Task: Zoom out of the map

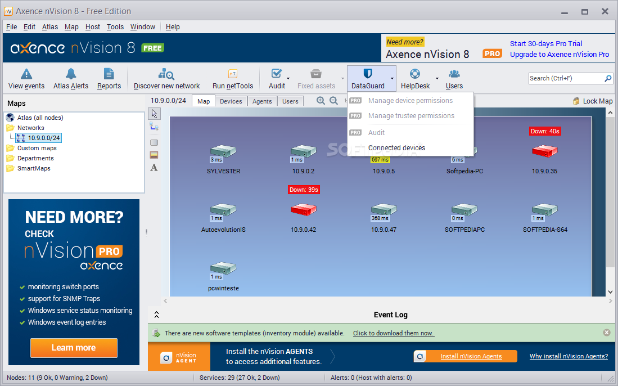Action: click(x=333, y=101)
